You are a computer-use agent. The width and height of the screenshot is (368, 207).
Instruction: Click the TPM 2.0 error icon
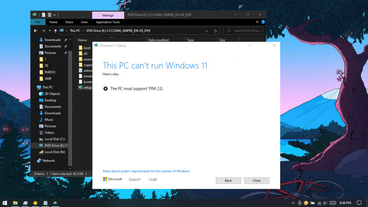pyautogui.click(x=106, y=88)
